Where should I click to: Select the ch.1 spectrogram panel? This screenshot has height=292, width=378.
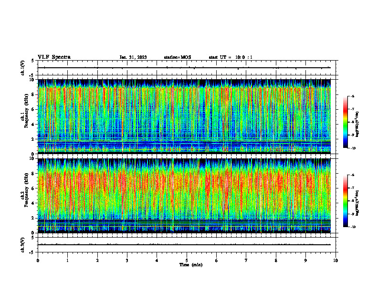pyautogui.click(x=184, y=116)
